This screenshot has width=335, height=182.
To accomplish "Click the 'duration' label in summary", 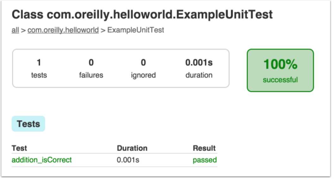I will tap(199, 75).
